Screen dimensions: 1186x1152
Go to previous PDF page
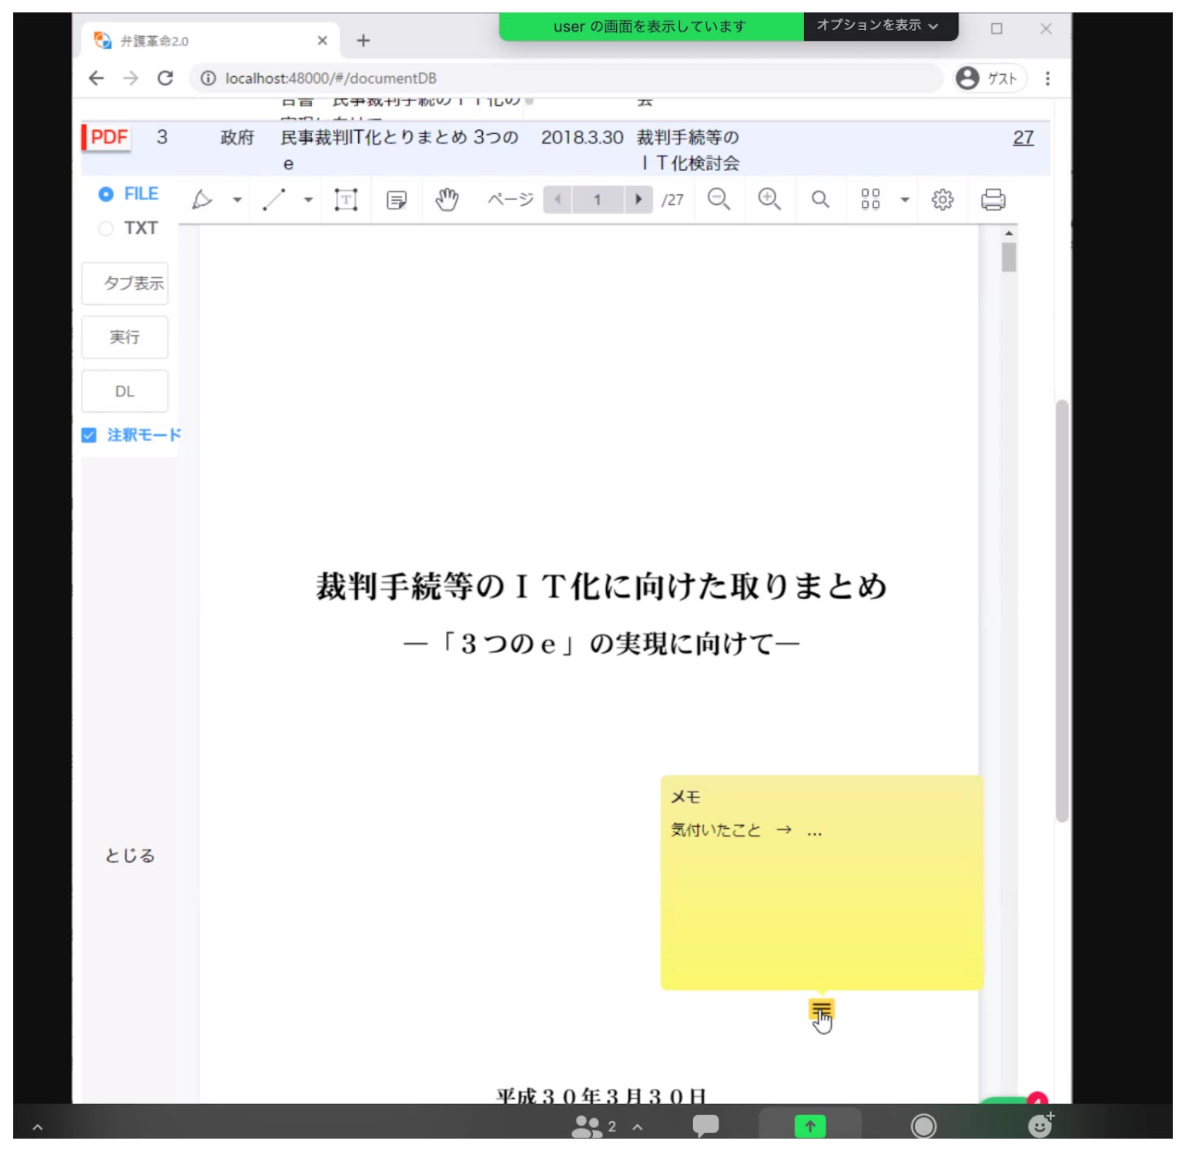point(557,200)
